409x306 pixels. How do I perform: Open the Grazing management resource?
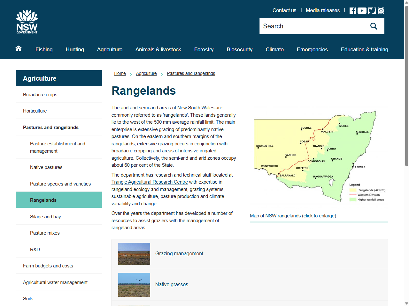pos(179,253)
